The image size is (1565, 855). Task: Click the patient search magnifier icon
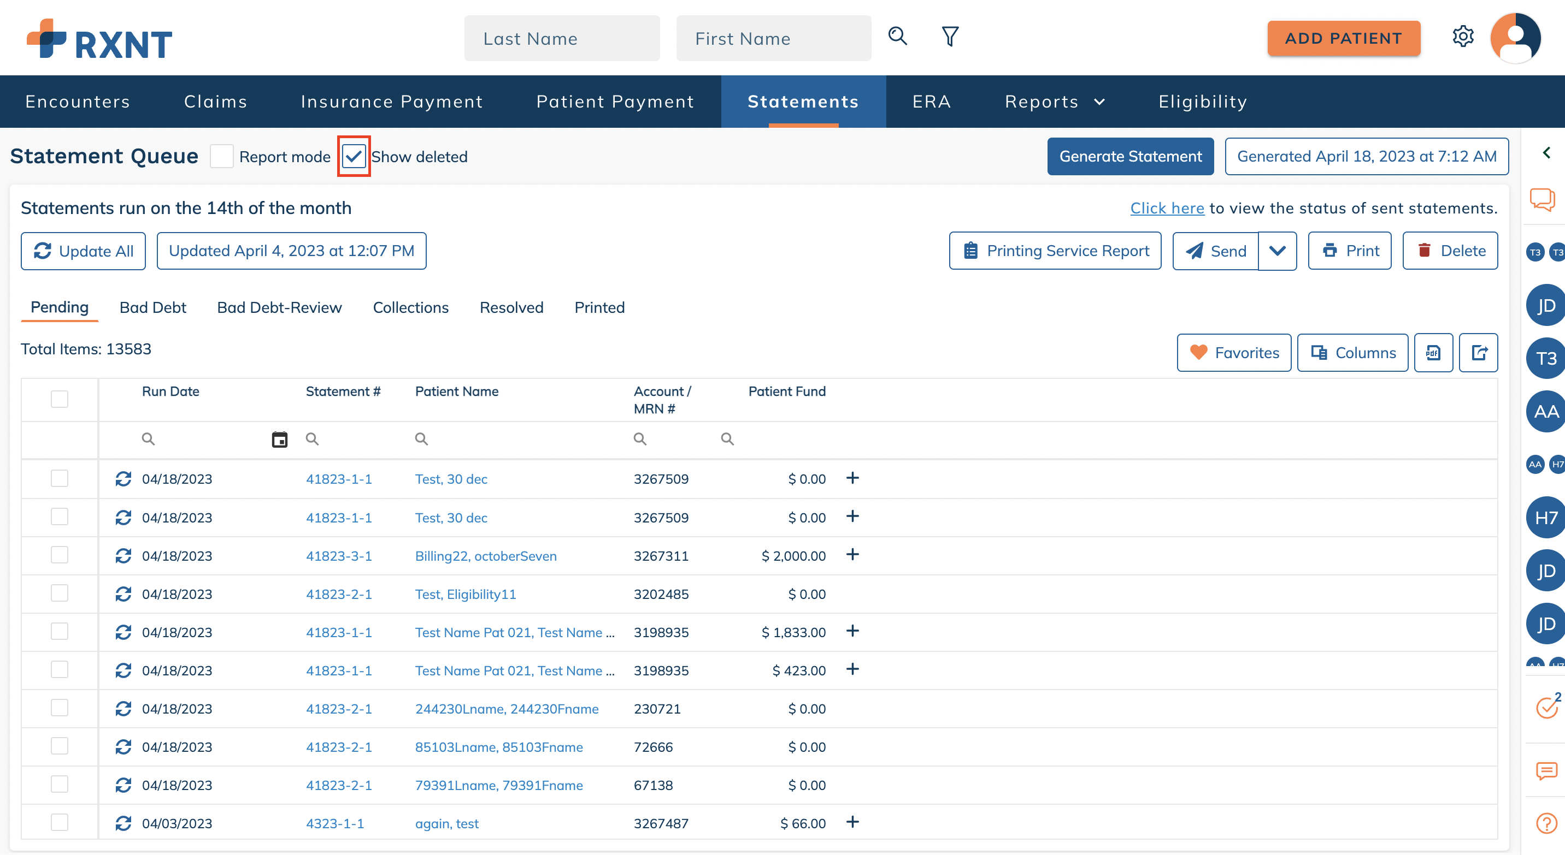pyautogui.click(x=897, y=37)
